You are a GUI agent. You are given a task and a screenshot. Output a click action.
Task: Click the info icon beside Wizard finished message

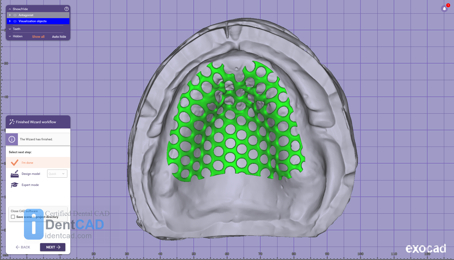coord(12,139)
